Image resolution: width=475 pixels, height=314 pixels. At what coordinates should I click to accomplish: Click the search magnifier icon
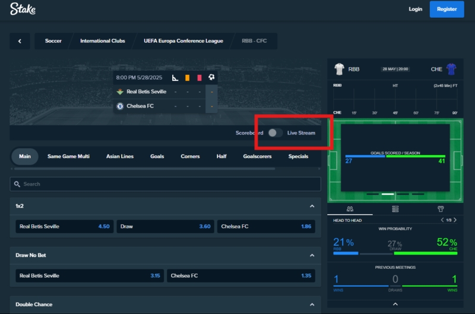click(17, 184)
